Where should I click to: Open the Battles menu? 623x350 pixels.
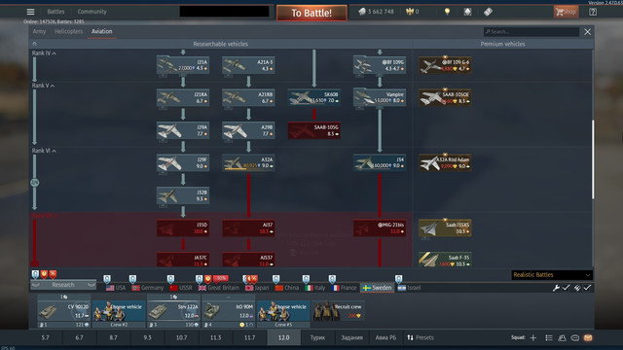(55, 12)
